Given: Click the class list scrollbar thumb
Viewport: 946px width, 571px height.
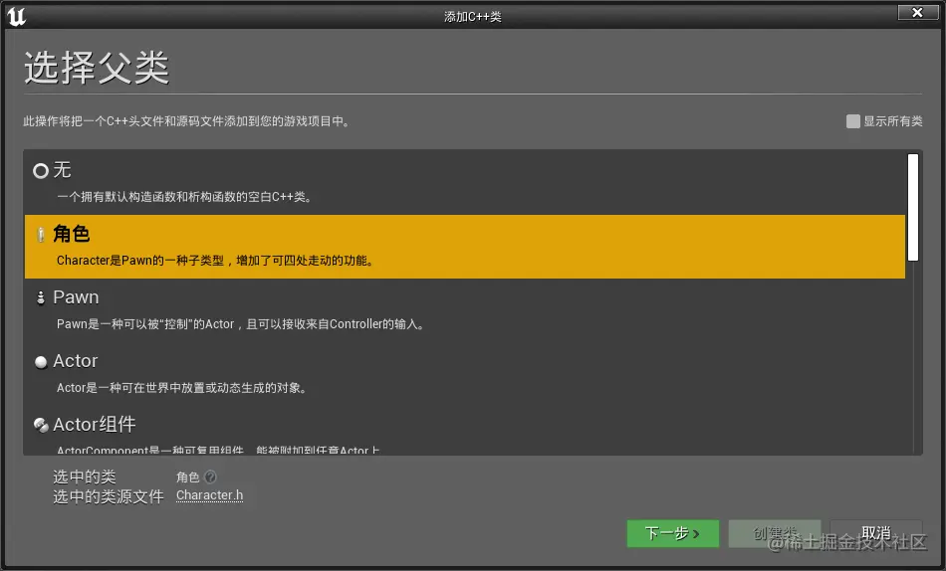Looking at the screenshot, I should [x=913, y=208].
